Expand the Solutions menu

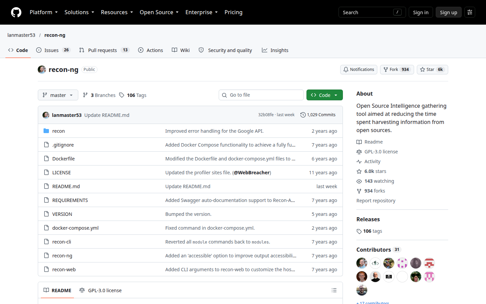tap(79, 12)
